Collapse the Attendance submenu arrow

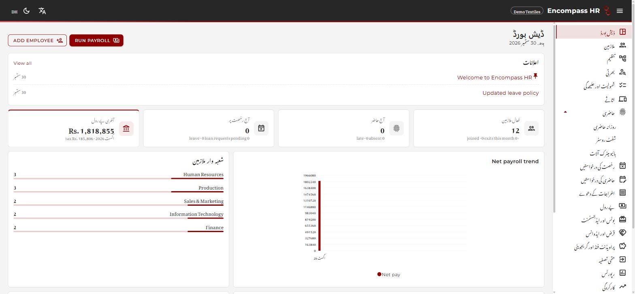[x=565, y=112]
